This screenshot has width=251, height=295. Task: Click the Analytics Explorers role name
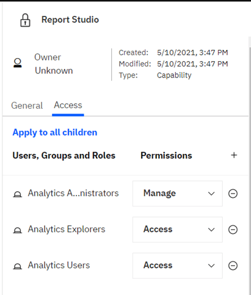67,229
